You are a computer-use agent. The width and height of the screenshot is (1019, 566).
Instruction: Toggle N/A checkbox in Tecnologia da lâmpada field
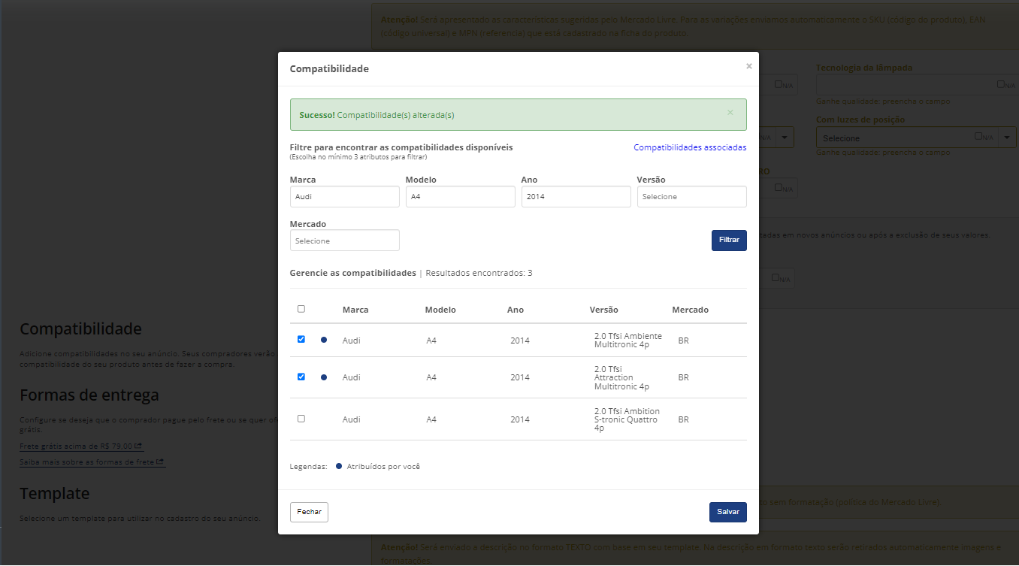(x=1002, y=84)
